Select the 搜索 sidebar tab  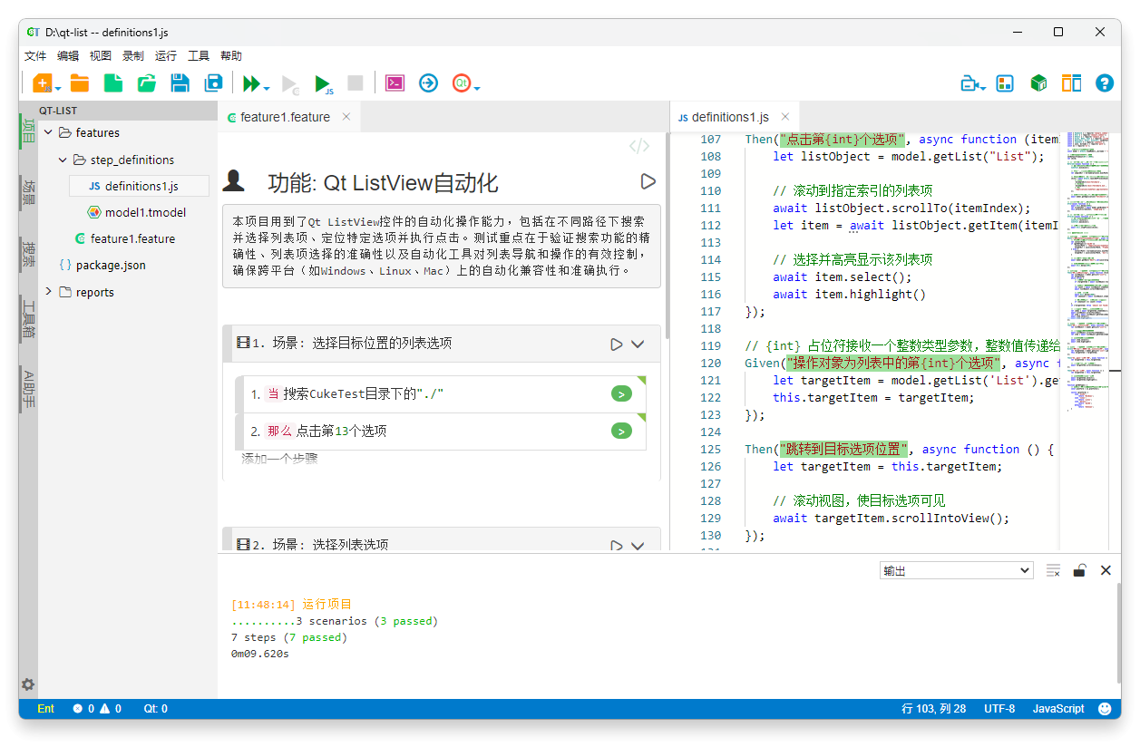pos(28,253)
